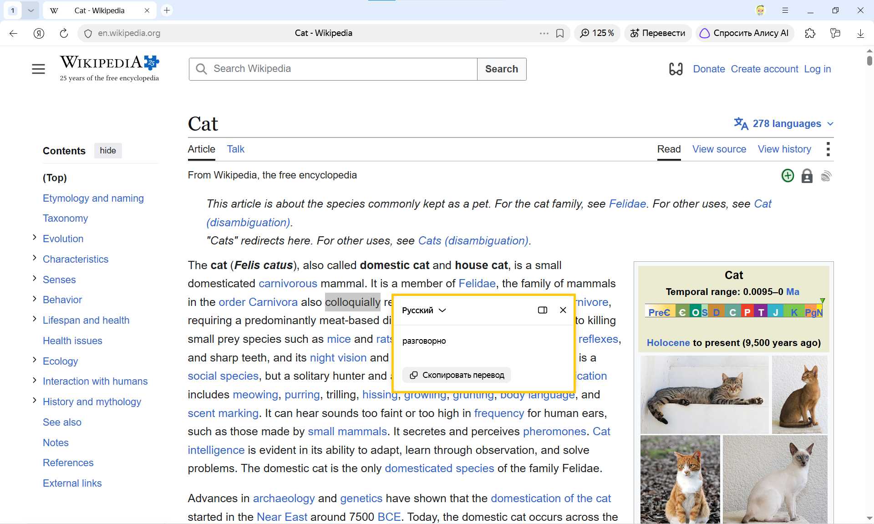Open Русский language dropdown in translation popup
This screenshot has height=524, width=874.
pyautogui.click(x=424, y=310)
